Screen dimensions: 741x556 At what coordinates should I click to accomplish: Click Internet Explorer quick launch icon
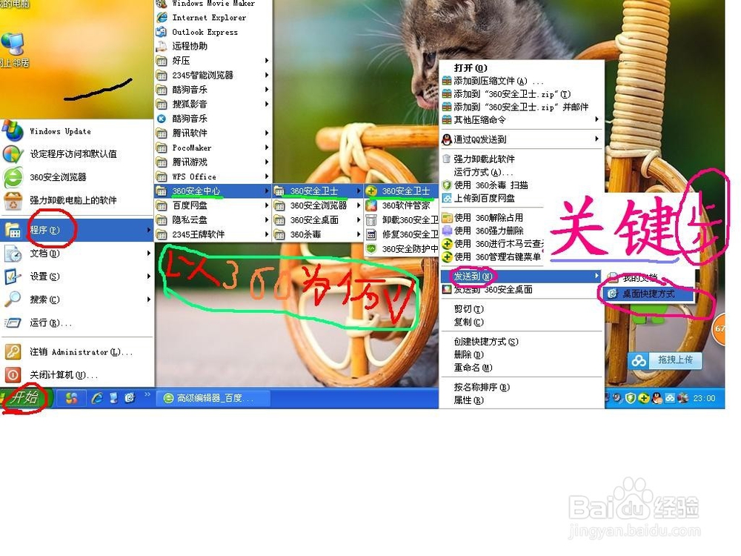point(97,398)
